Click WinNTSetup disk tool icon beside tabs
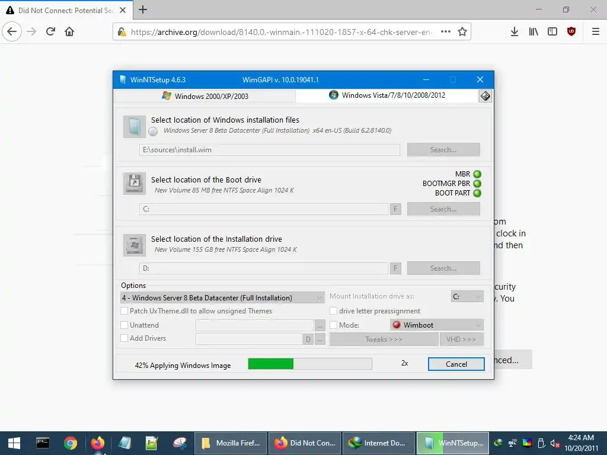Viewport: 607px width, 455px height. pos(485,96)
